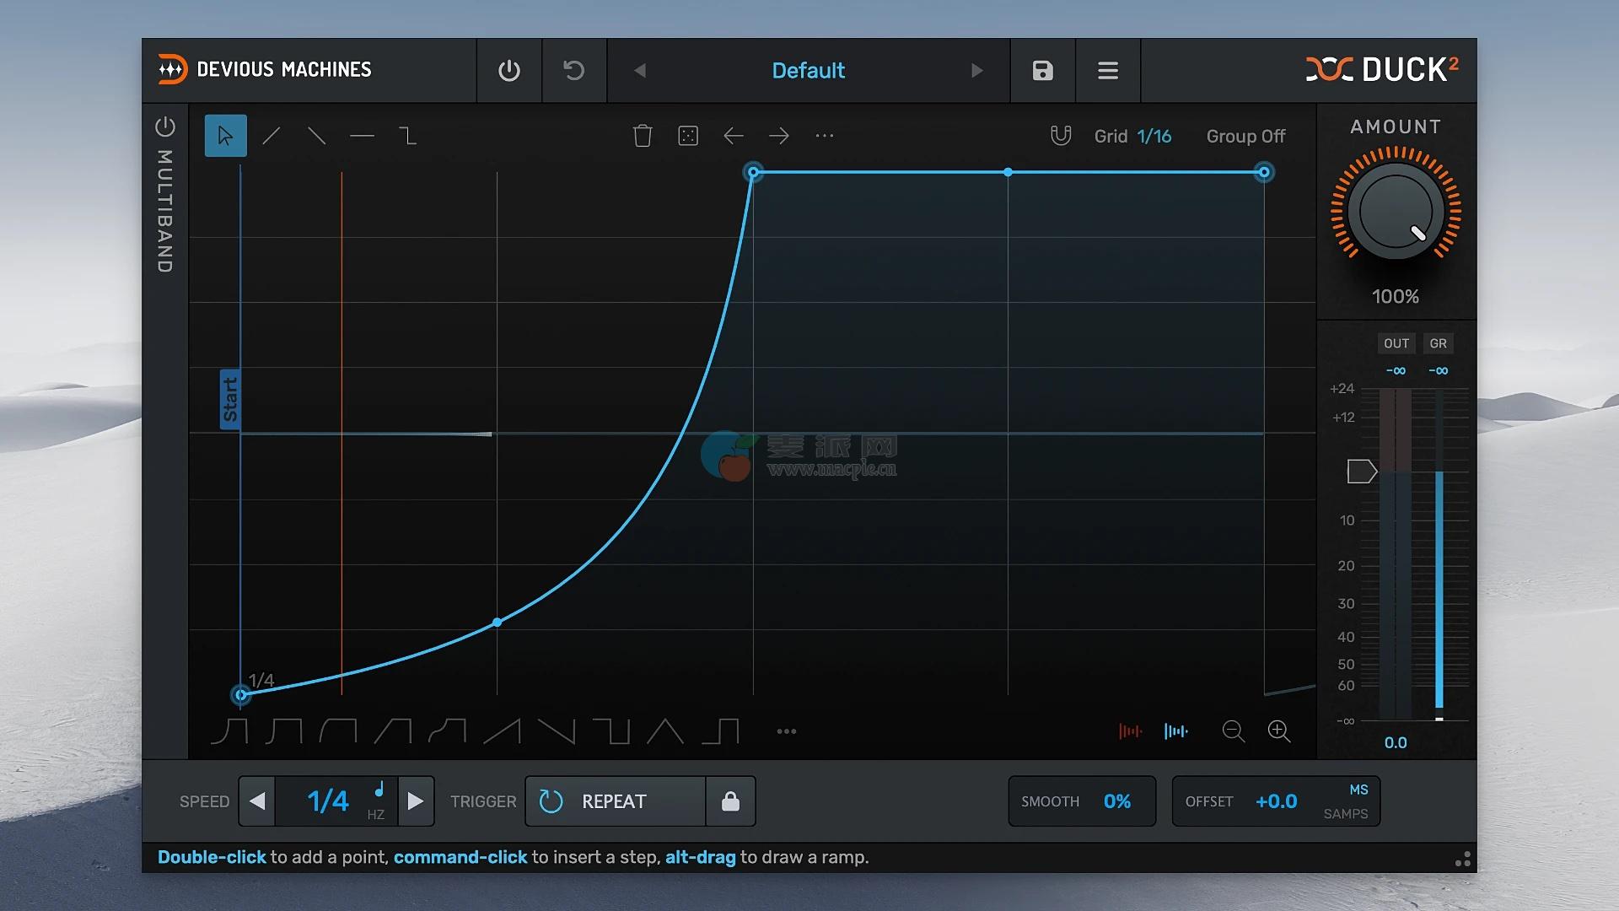
Task: Toggle the main plugin power button
Action: click(509, 71)
